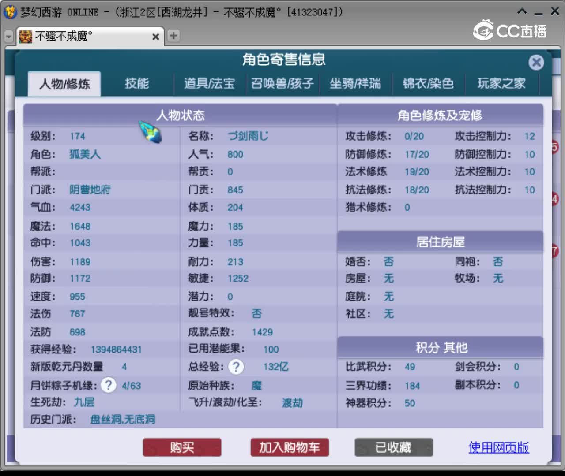Click help icon next to 月饼粽子机缘
The height and width of the screenshot is (476, 565).
tap(108, 385)
